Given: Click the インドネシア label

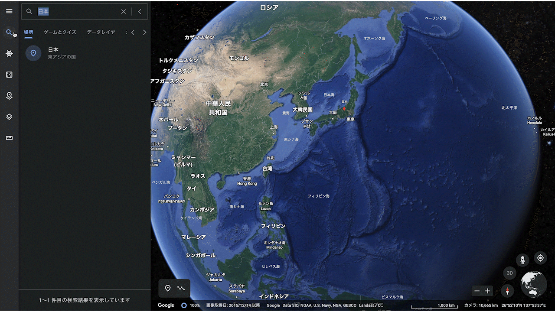Looking at the screenshot, I should pos(274,296).
